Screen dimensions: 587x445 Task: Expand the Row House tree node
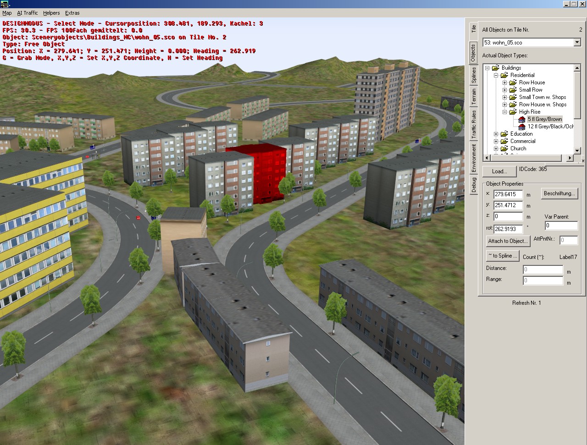tap(504, 82)
